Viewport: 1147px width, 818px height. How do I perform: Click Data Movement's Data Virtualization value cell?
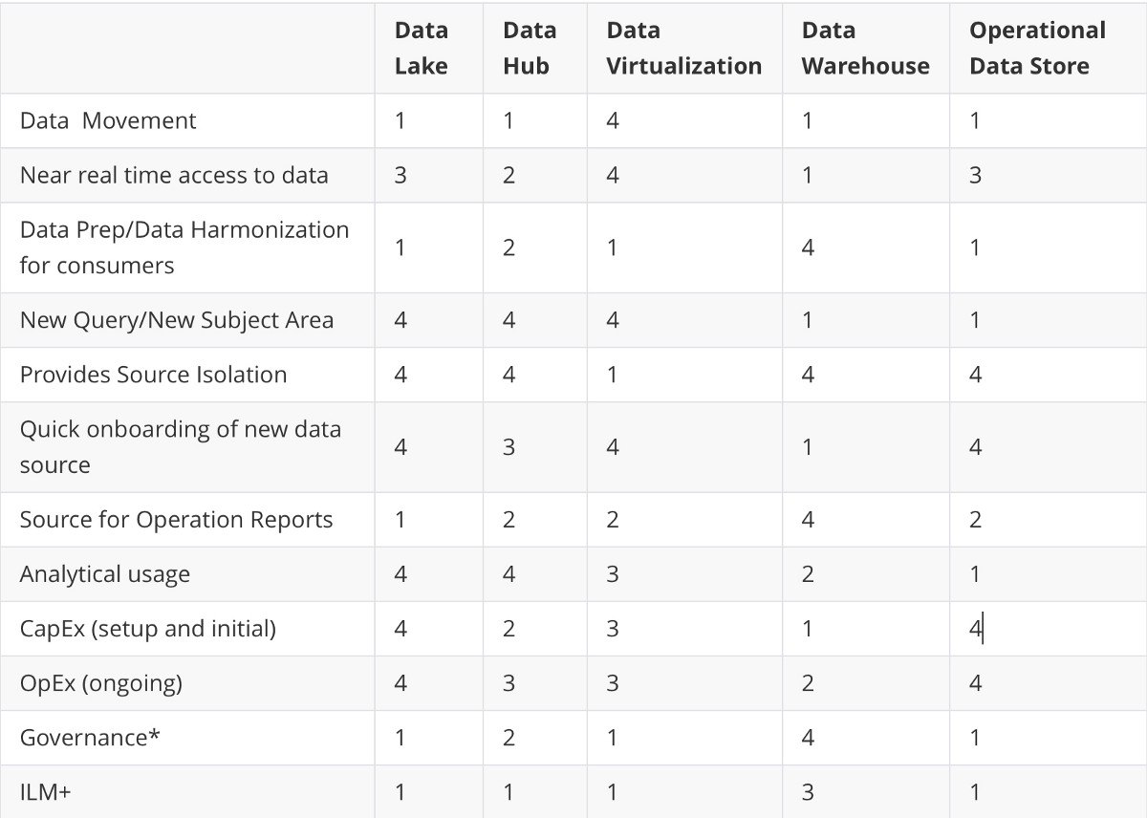[x=684, y=120]
